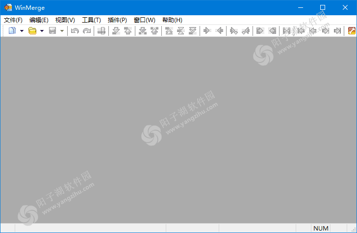
Task: Click the Copy Left arrow icon
Action: [x=219, y=30]
